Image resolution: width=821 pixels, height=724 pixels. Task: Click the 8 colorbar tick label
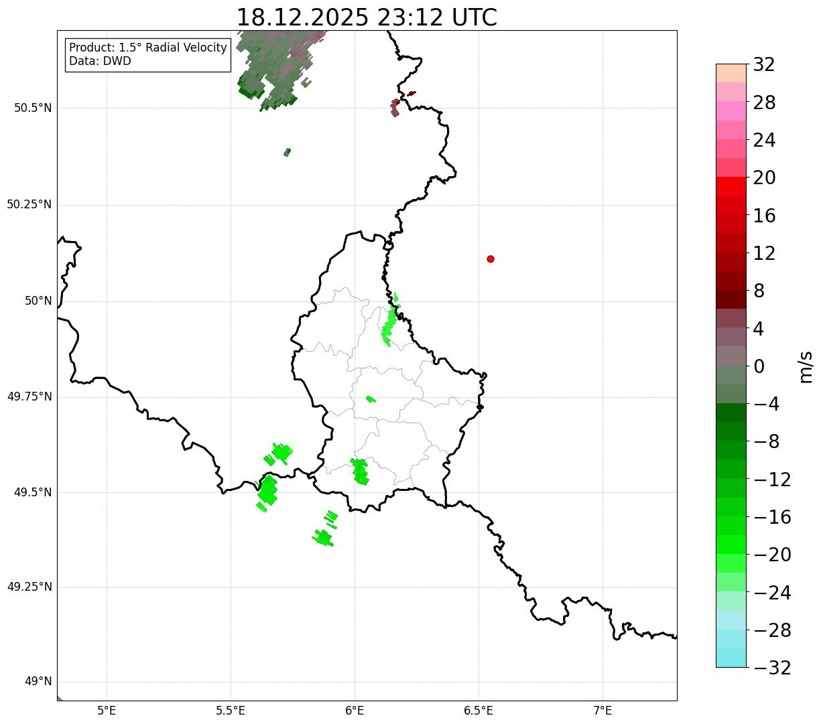(759, 291)
